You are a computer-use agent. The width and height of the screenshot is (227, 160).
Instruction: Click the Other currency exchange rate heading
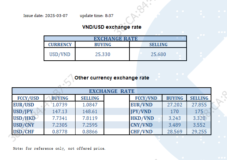coord(112,78)
